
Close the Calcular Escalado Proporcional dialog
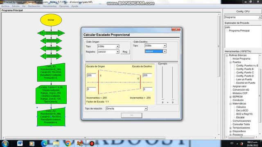click(176, 29)
